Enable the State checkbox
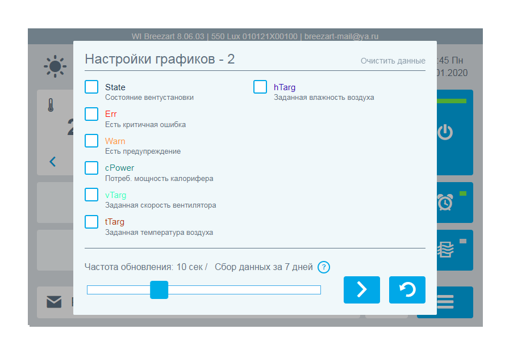 [91, 87]
